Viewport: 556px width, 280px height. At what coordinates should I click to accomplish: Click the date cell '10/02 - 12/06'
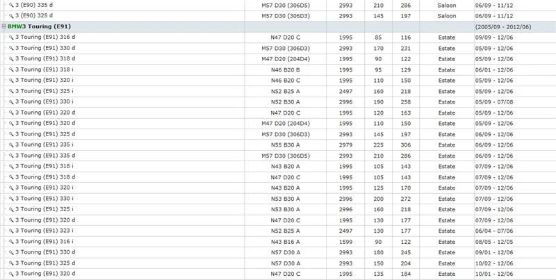tap(494, 263)
